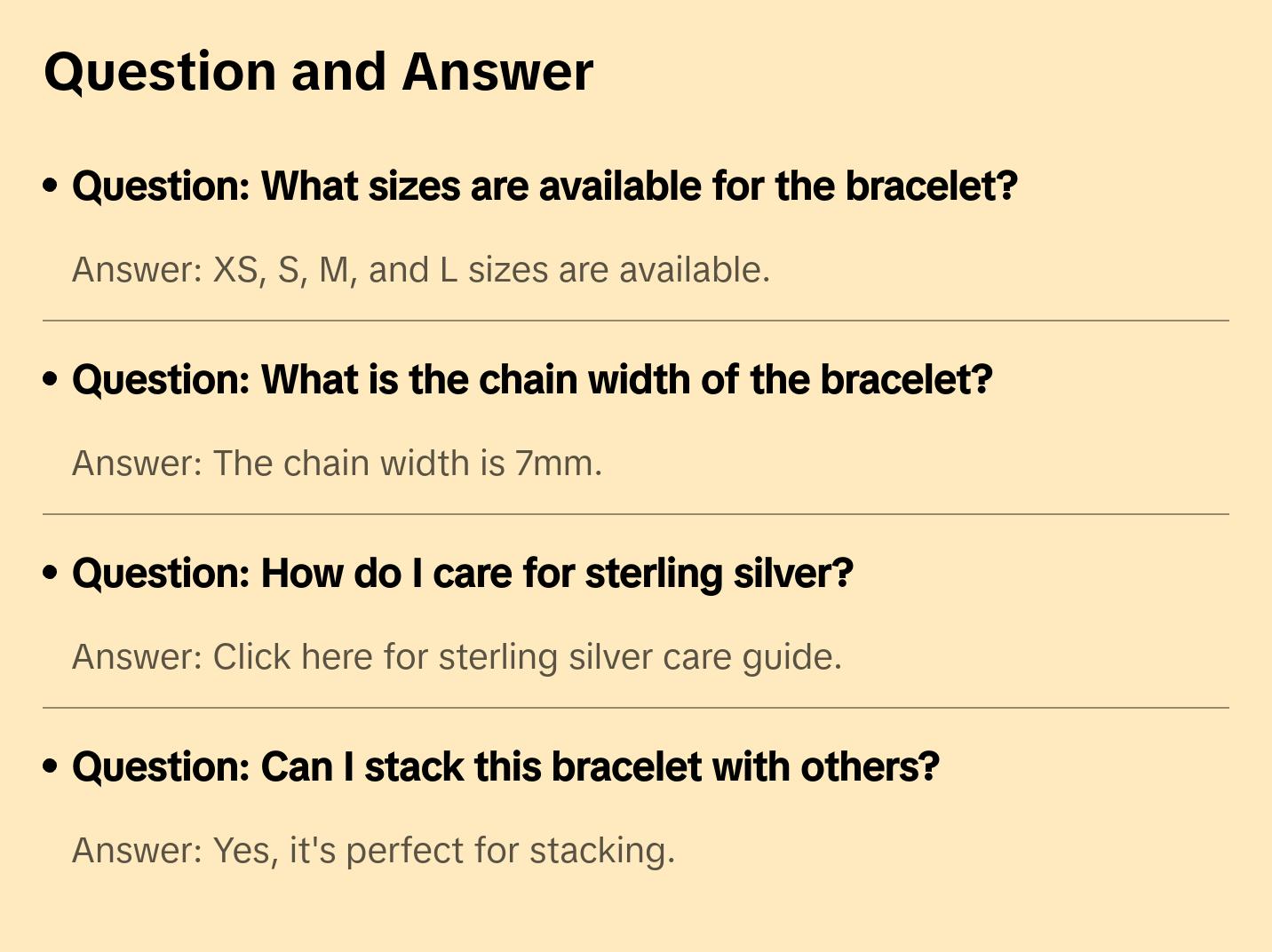Select the bracelet sizes question
This screenshot has height=952, width=1272.
coord(544,186)
